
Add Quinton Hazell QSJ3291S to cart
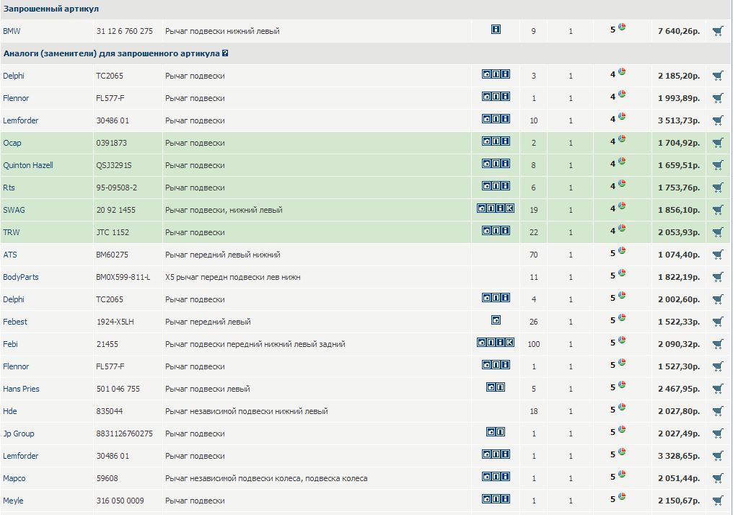tap(718, 165)
